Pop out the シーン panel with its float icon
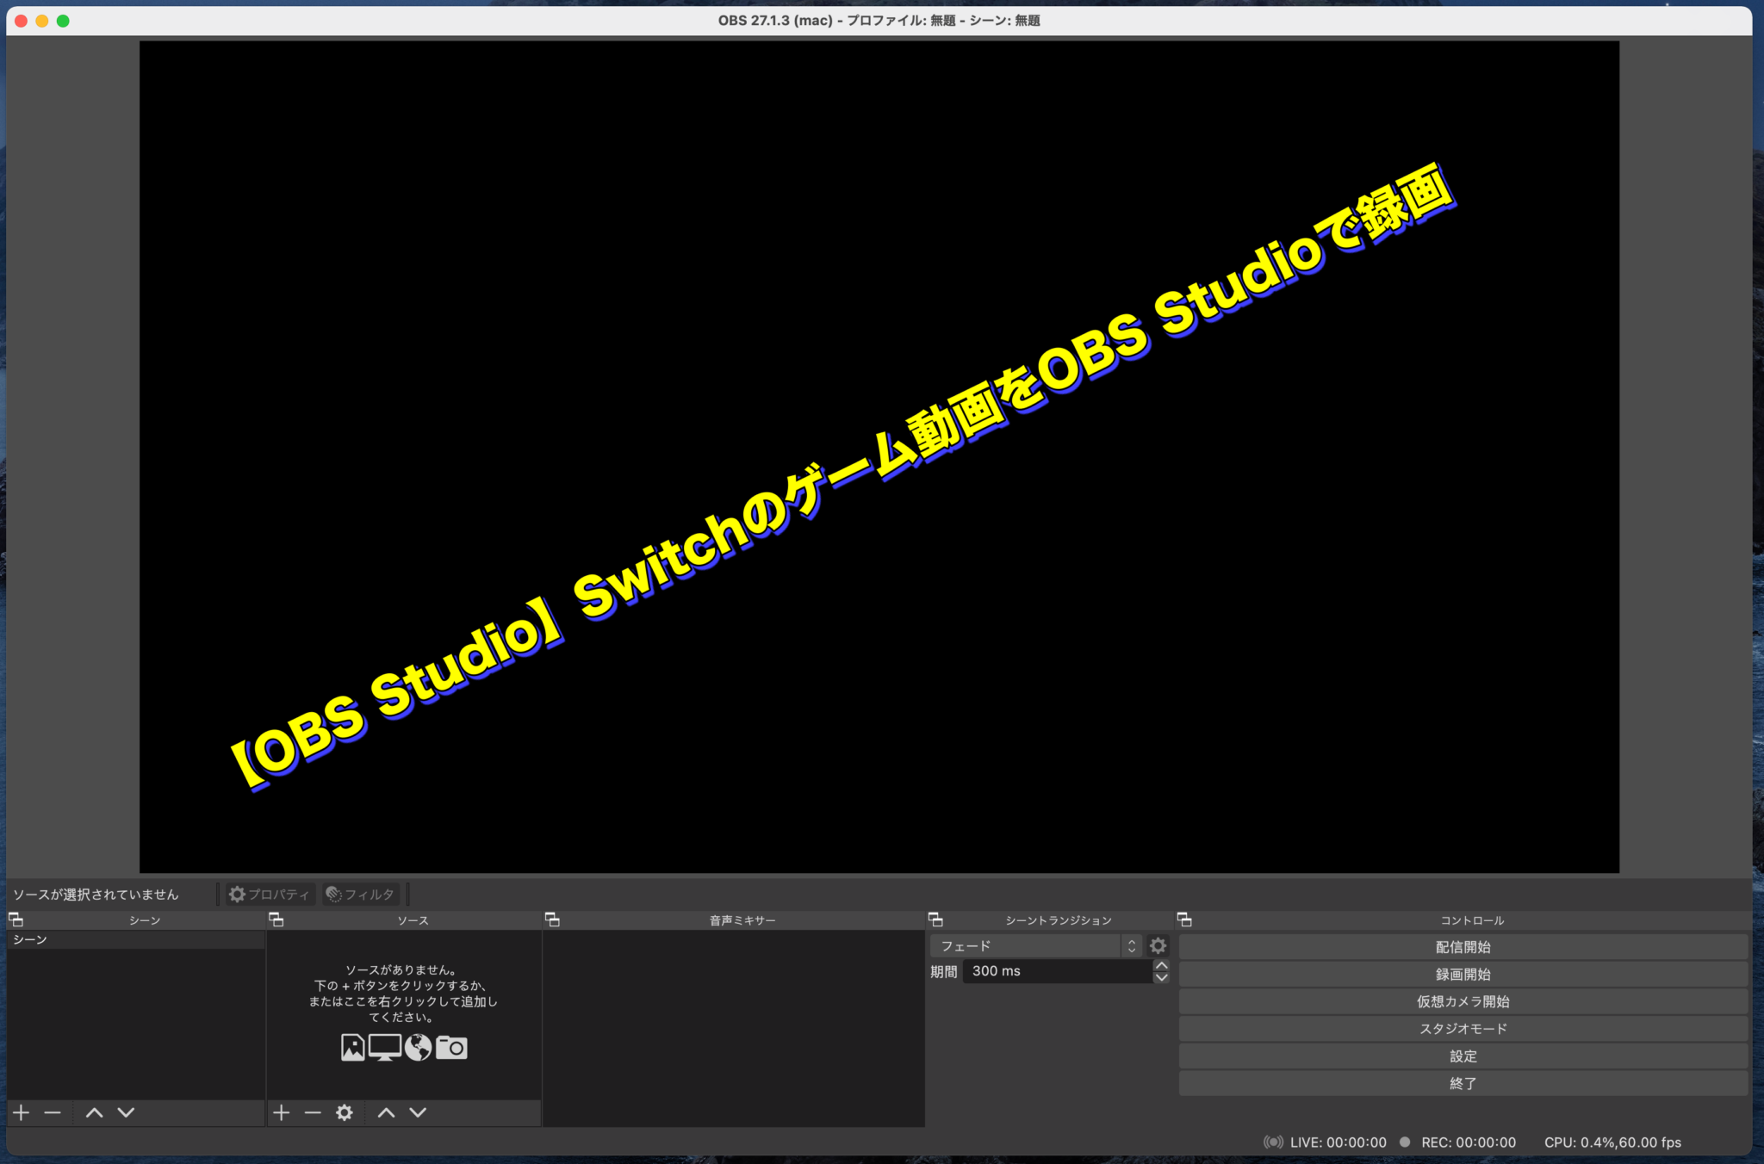The width and height of the screenshot is (1764, 1164). coord(15,919)
